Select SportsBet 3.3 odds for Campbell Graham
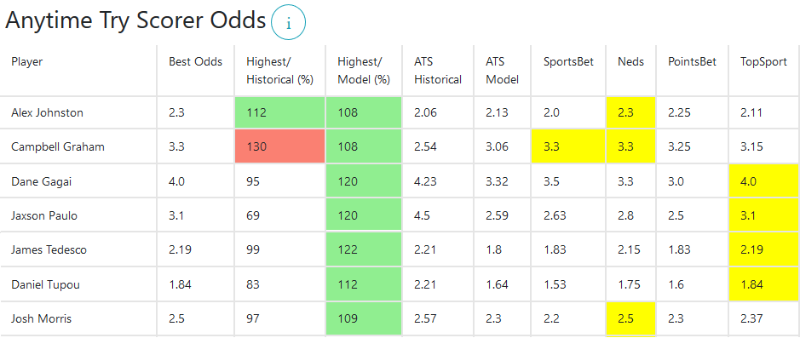The height and width of the screenshot is (338, 800). point(568,146)
